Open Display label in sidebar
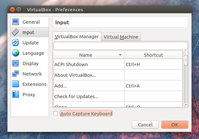 click(31, 64)
